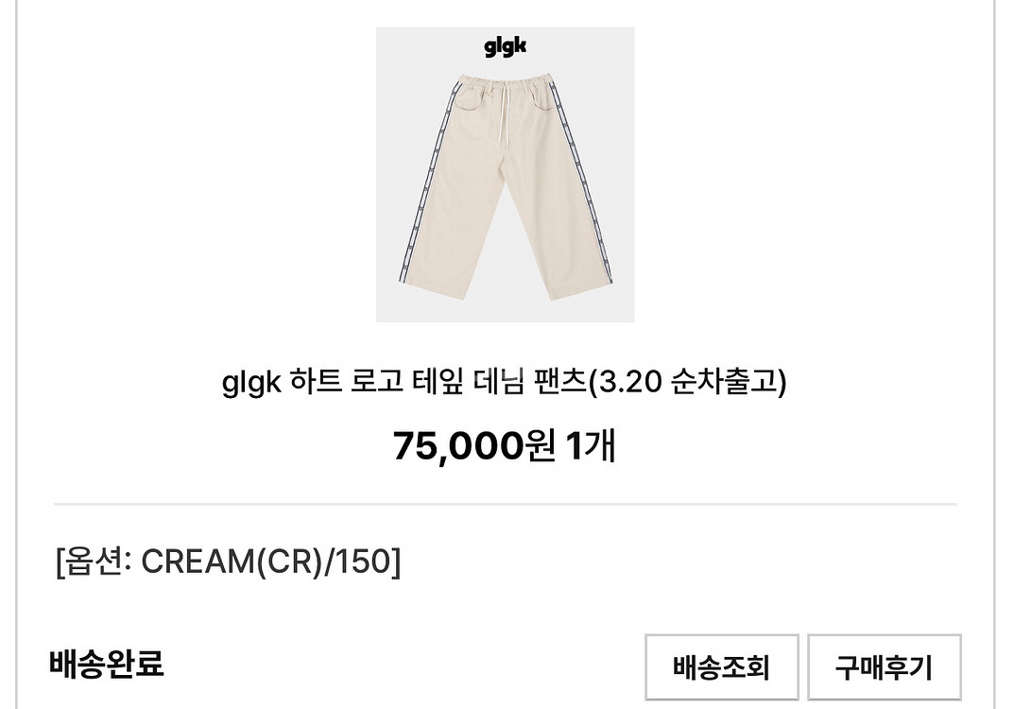Image resolution: width=1014 pixels, height=709 pixels.
Task: Click the elastic waistband on the pants image
Action: coord(503,83)
